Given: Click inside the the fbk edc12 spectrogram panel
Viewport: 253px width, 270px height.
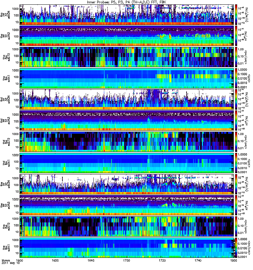Looking at the screenshot, I should [x=127, y=226].
